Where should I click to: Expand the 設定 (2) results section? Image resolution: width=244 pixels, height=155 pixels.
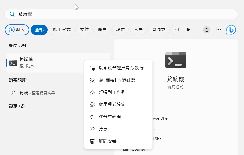tap(17, 106)
